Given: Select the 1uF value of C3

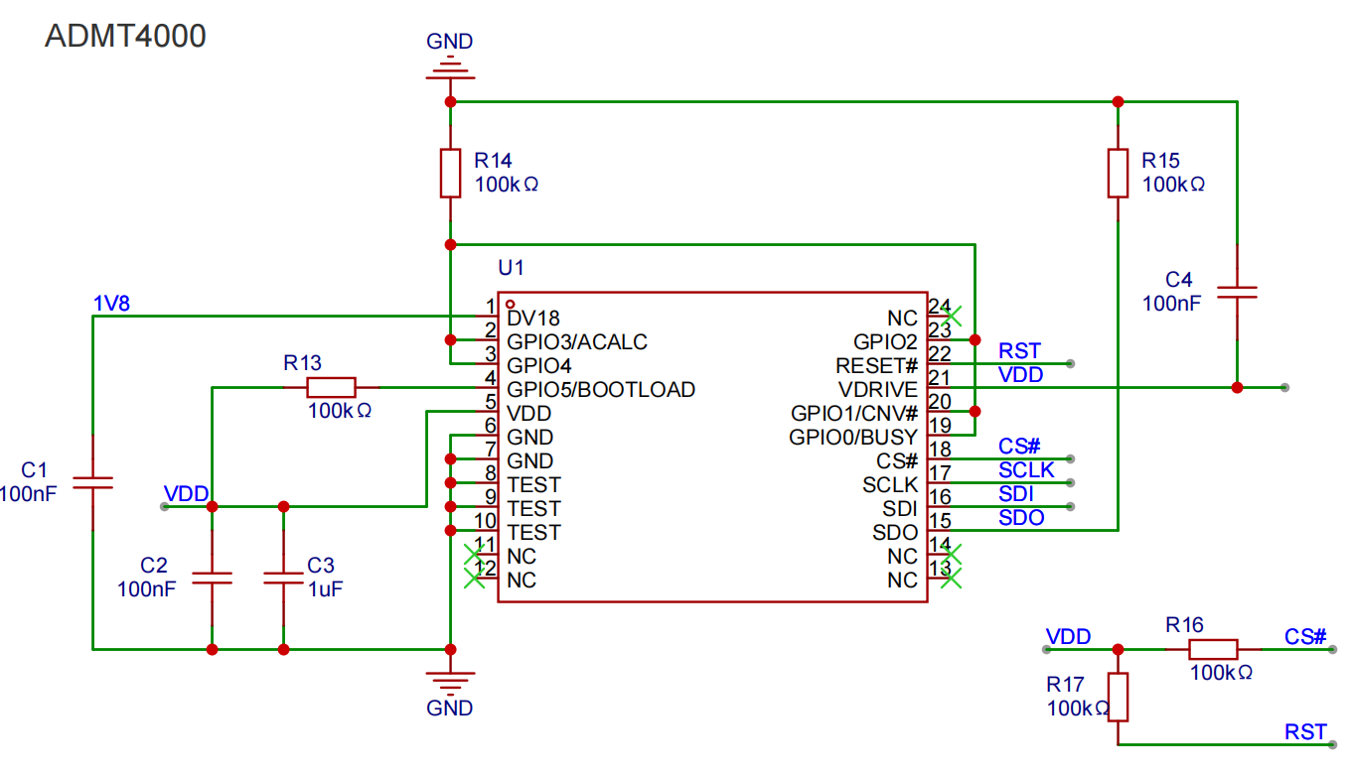Looking at the screenshot, I should (327, 588).
